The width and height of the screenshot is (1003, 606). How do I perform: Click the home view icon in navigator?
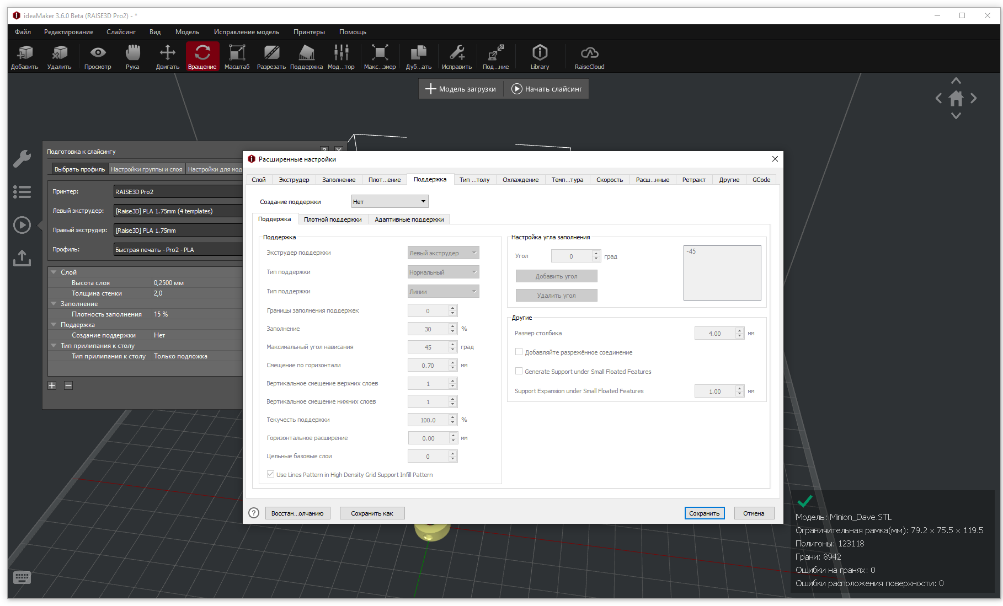pyautogui.click(x=956, y=99)
